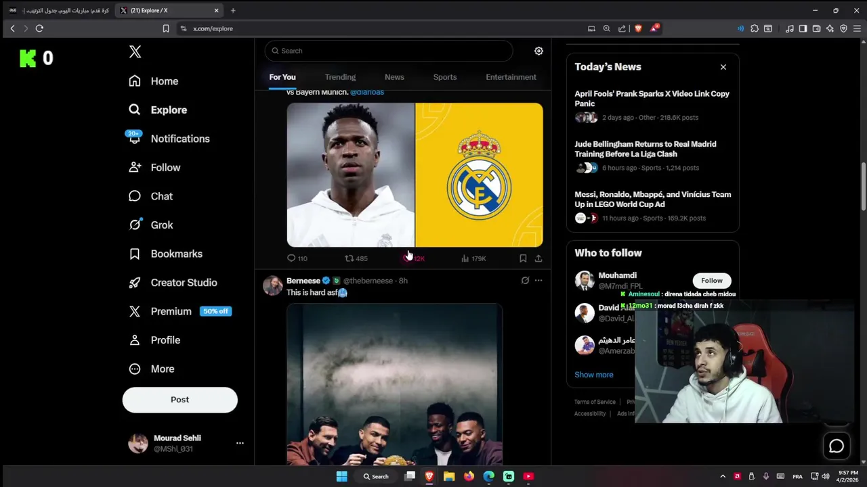
Task: Open Berneese profile avatar
Action: pyautogui.click(x=272, y=285)
